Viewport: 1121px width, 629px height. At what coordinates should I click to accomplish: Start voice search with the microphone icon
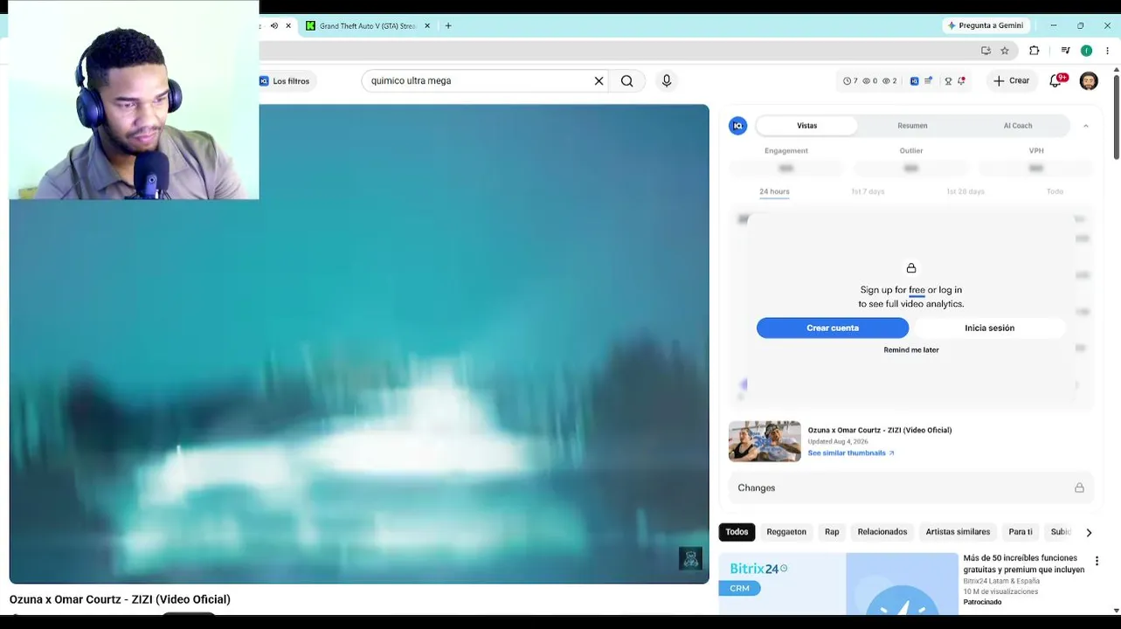(667, 80)
